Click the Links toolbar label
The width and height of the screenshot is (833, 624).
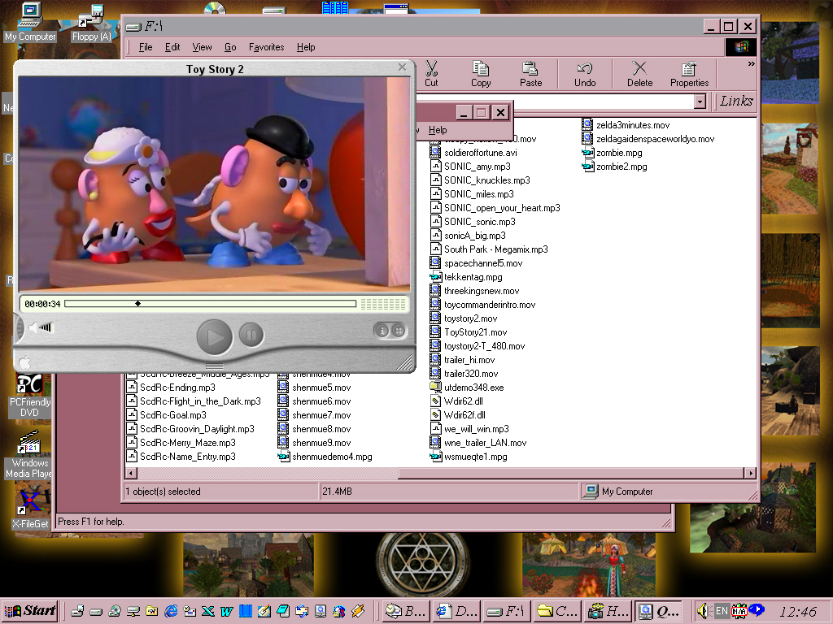point(736,101)
